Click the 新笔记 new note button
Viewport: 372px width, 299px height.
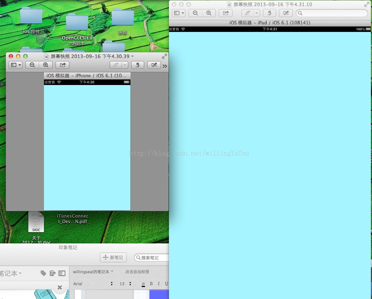pos(113,257)
